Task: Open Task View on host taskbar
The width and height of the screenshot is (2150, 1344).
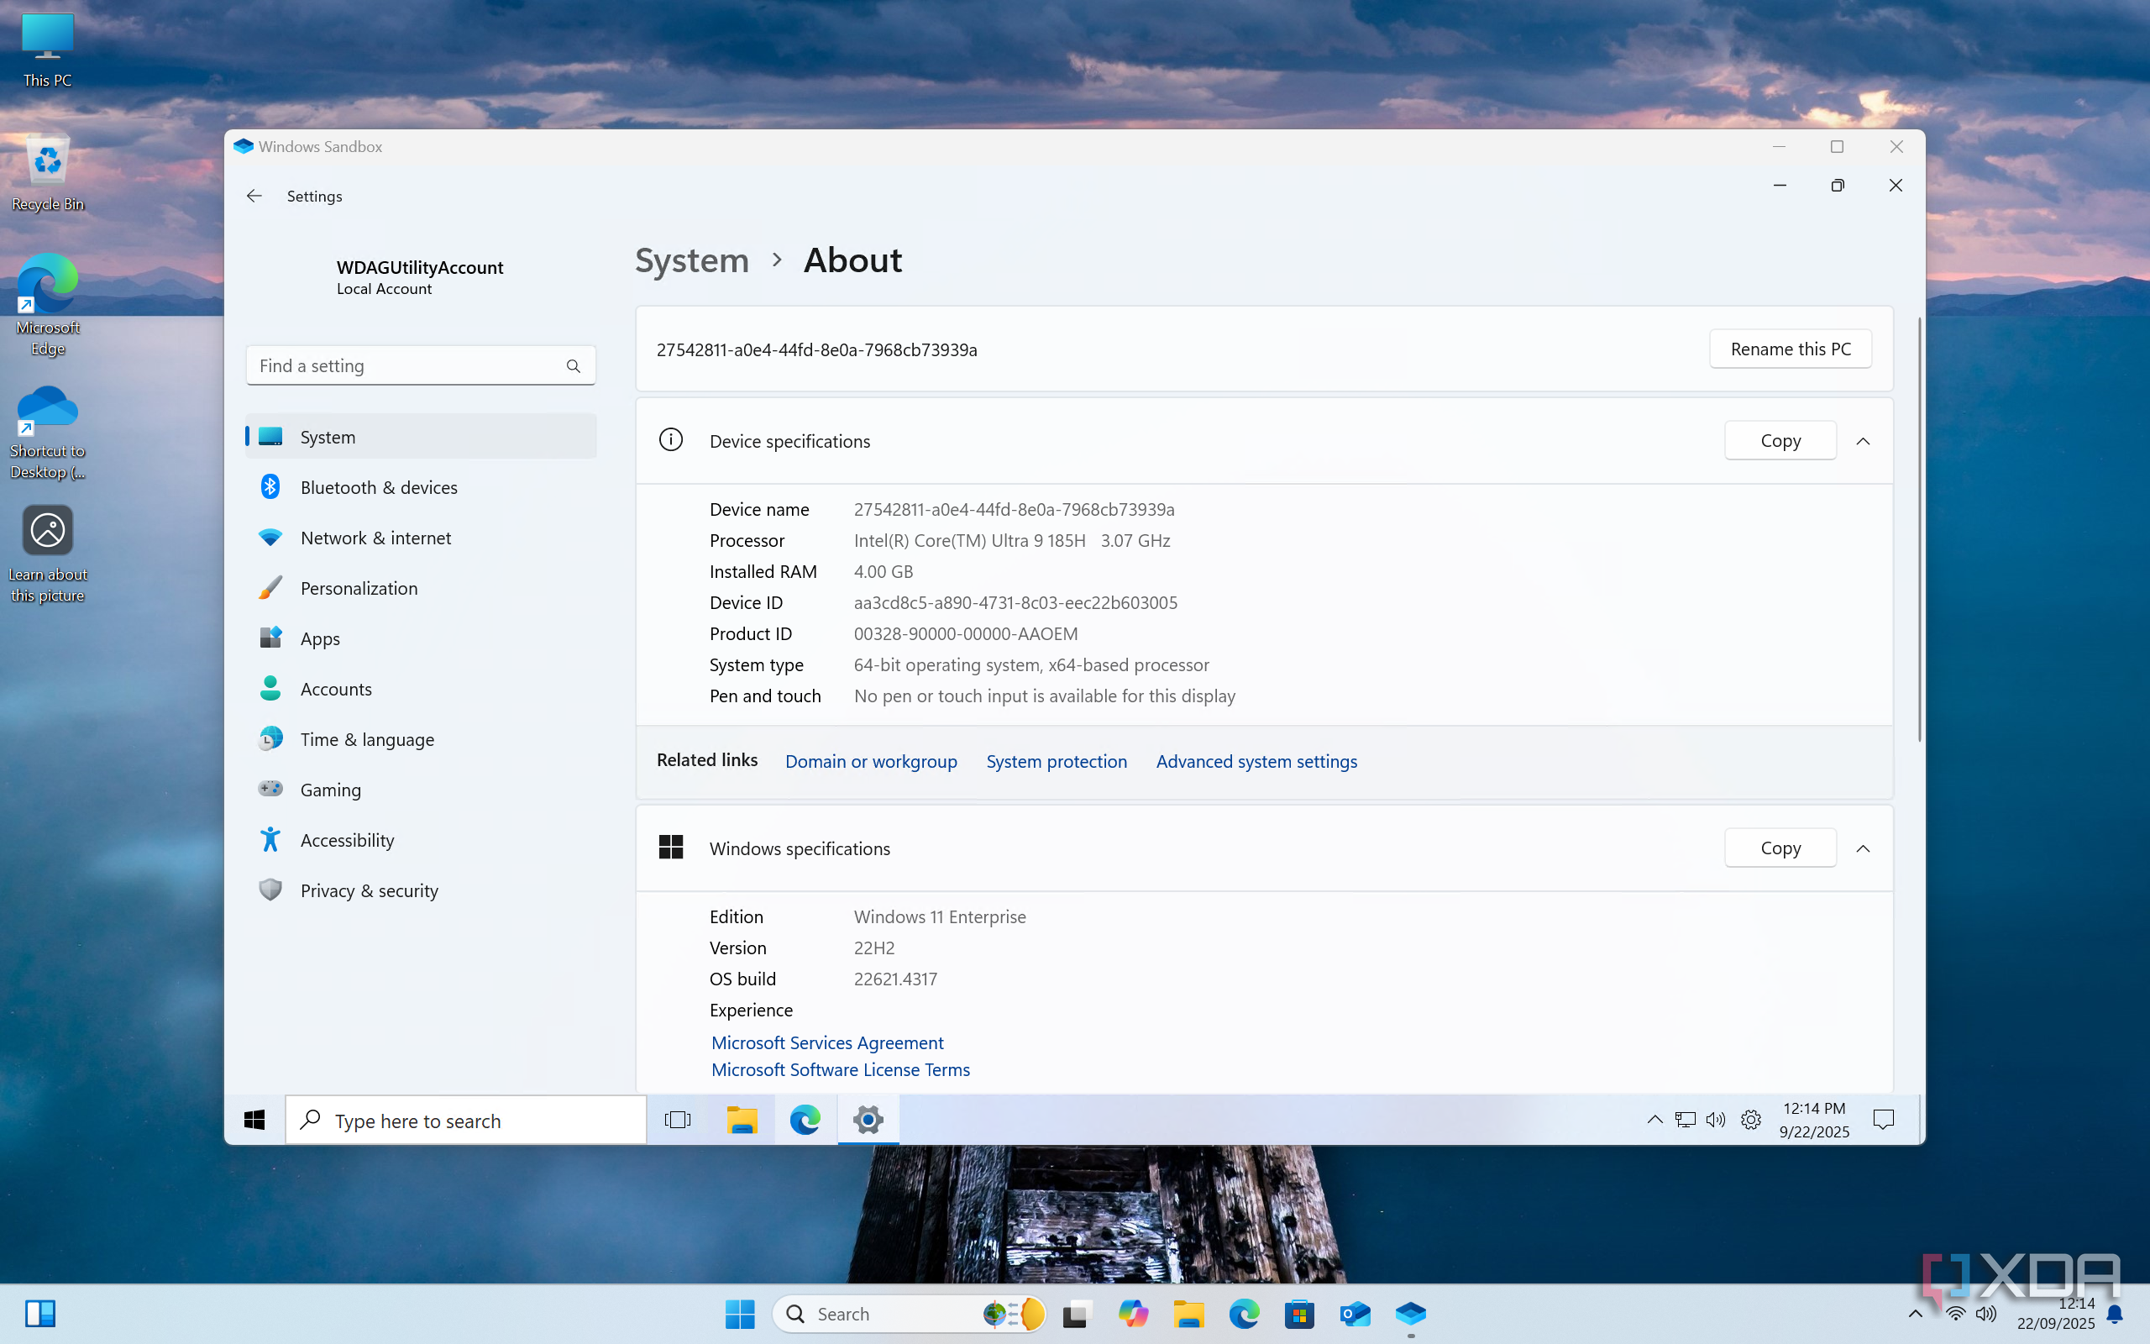Action: point(1076,1314)
